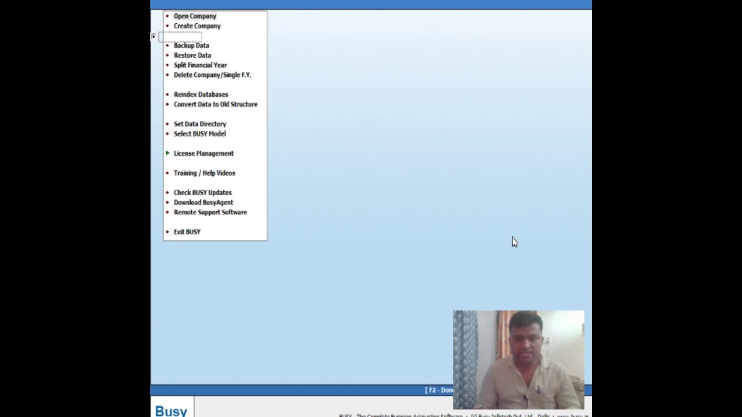Choose Backup Data option
The height and width of the screenshot is (417, 742).
coord(191,46)
